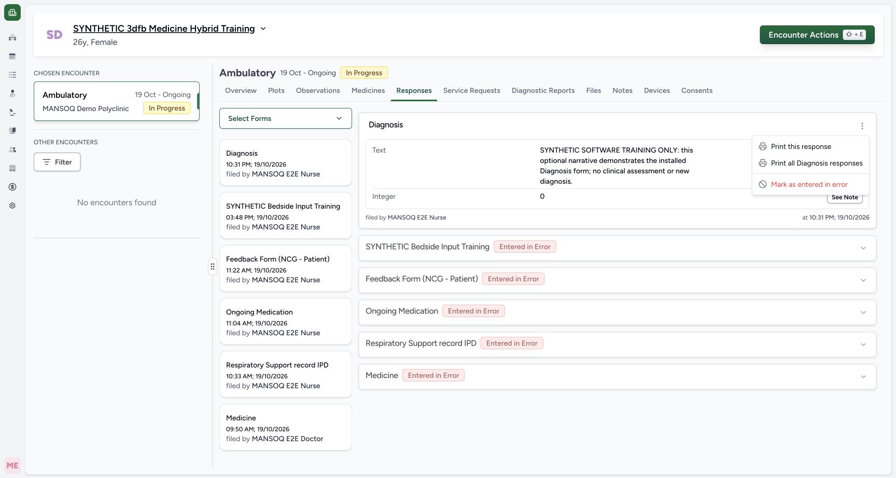The width and height of the screenshot is (896, 478).
Task: Select Print all Diagnosis responses
Action: tap(810, 163)
